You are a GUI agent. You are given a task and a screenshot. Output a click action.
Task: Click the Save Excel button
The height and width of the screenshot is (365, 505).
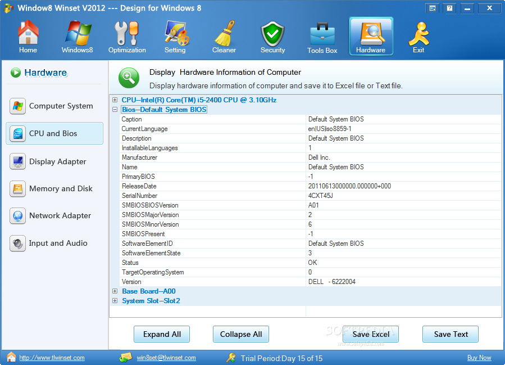click(371, 334)
